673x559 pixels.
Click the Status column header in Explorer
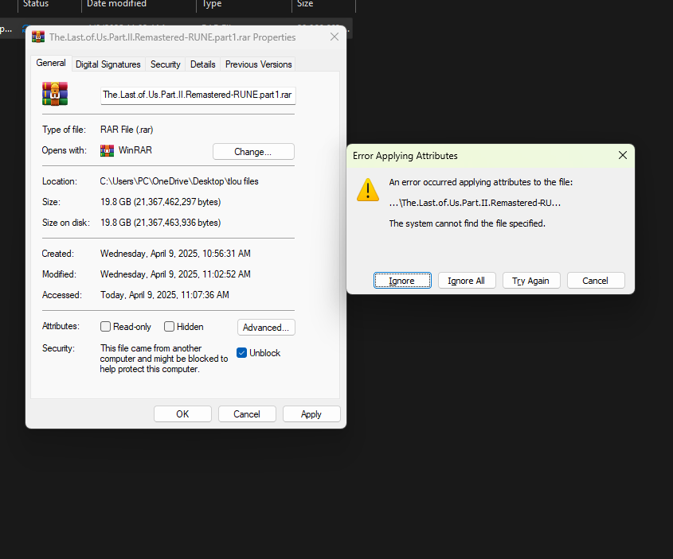49,4
